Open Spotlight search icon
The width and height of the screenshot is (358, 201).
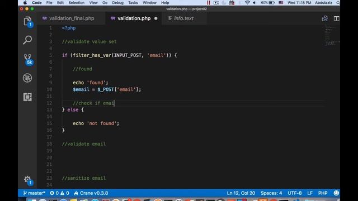(x=338, y=3)
